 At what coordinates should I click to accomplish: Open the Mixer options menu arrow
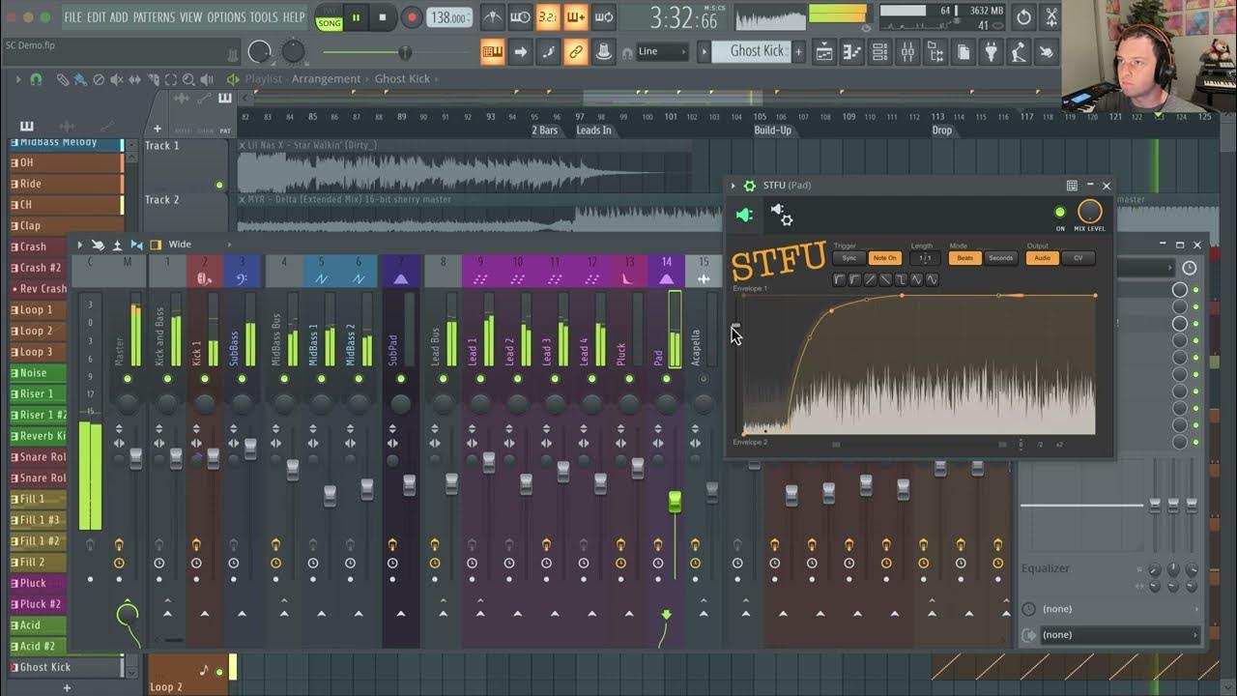[x=79, y=245]
